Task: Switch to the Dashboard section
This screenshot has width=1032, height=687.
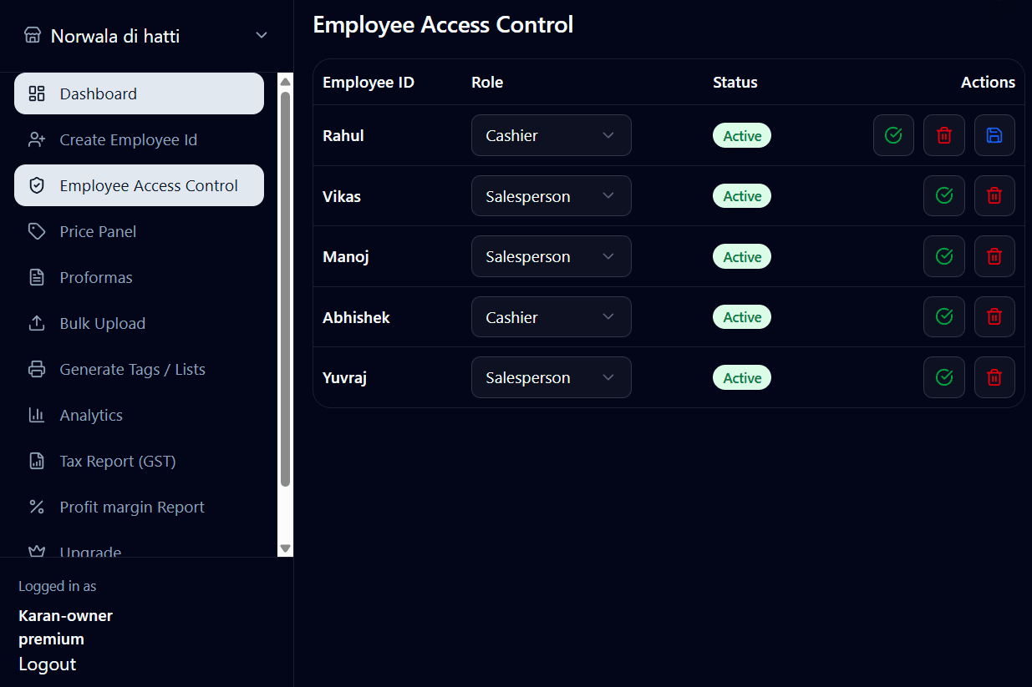Action: tap(99, 93)
